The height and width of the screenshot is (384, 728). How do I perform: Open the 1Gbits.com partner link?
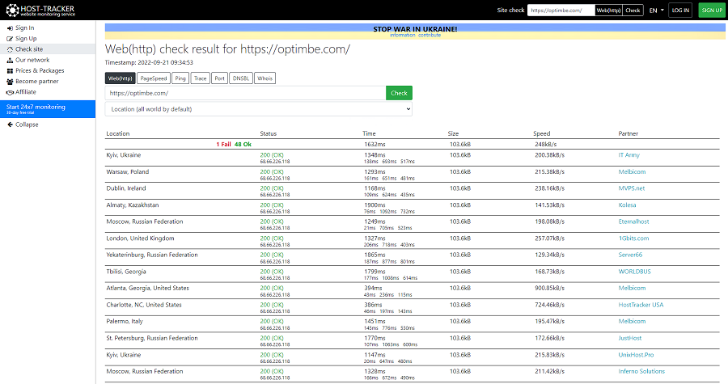coord(633,238)
